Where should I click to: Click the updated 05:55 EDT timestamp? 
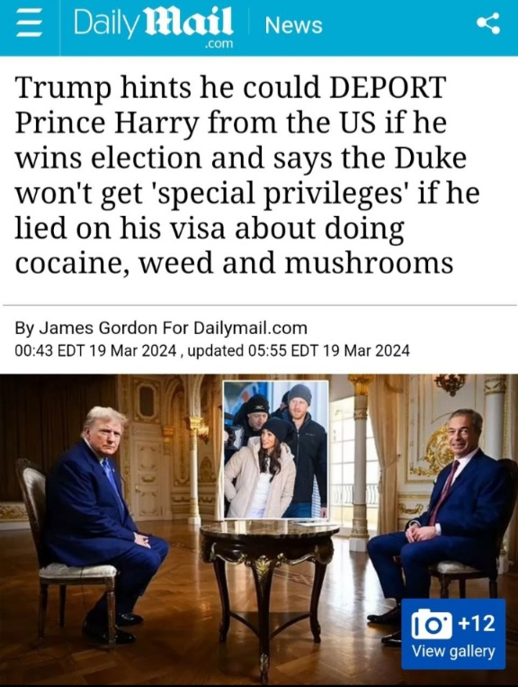pos(300,350)
